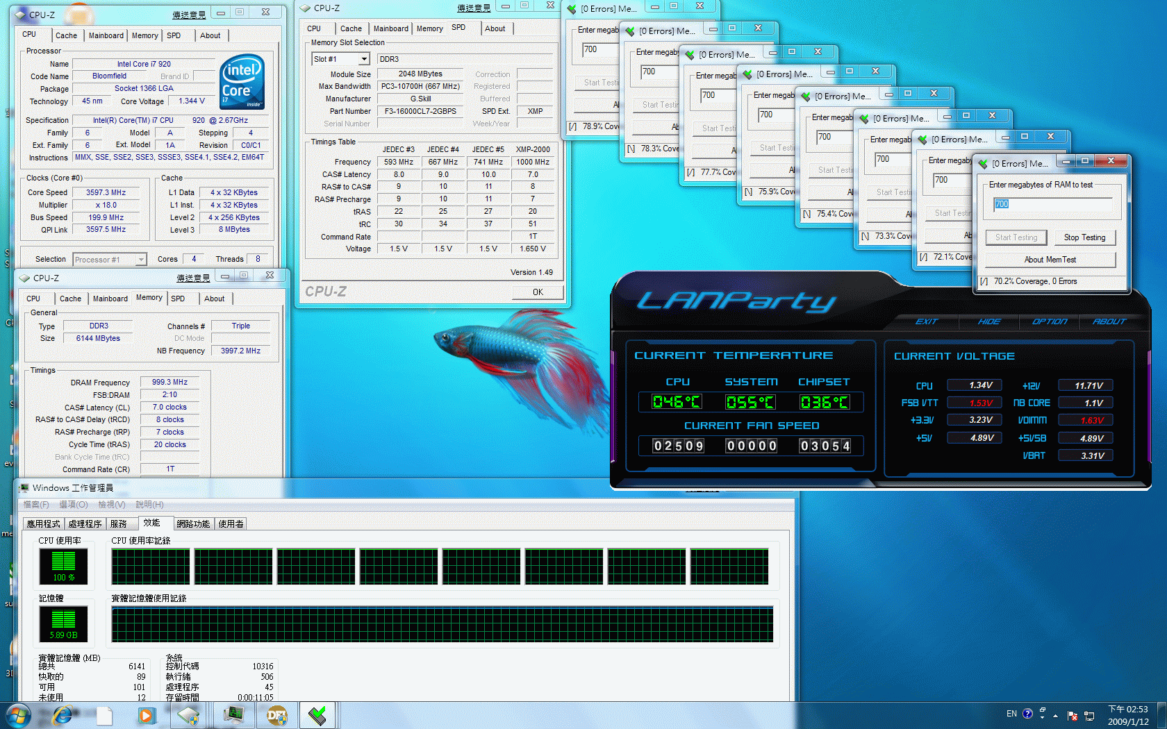Open the Windows Start orb
Viewport: 1167px width, 729px height.
(x=17, y=715)
